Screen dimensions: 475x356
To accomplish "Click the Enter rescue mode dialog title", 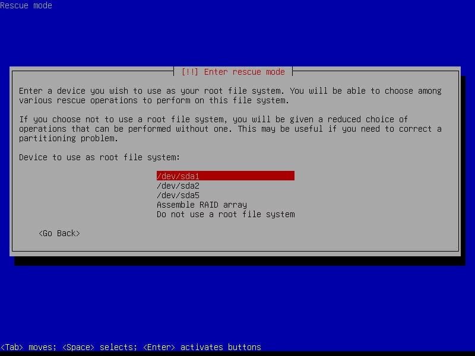I will 233,72.
